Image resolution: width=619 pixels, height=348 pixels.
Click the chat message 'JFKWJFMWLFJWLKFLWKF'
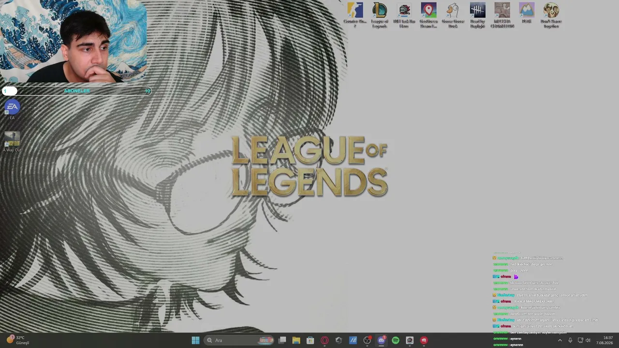[x=533, y=301]
